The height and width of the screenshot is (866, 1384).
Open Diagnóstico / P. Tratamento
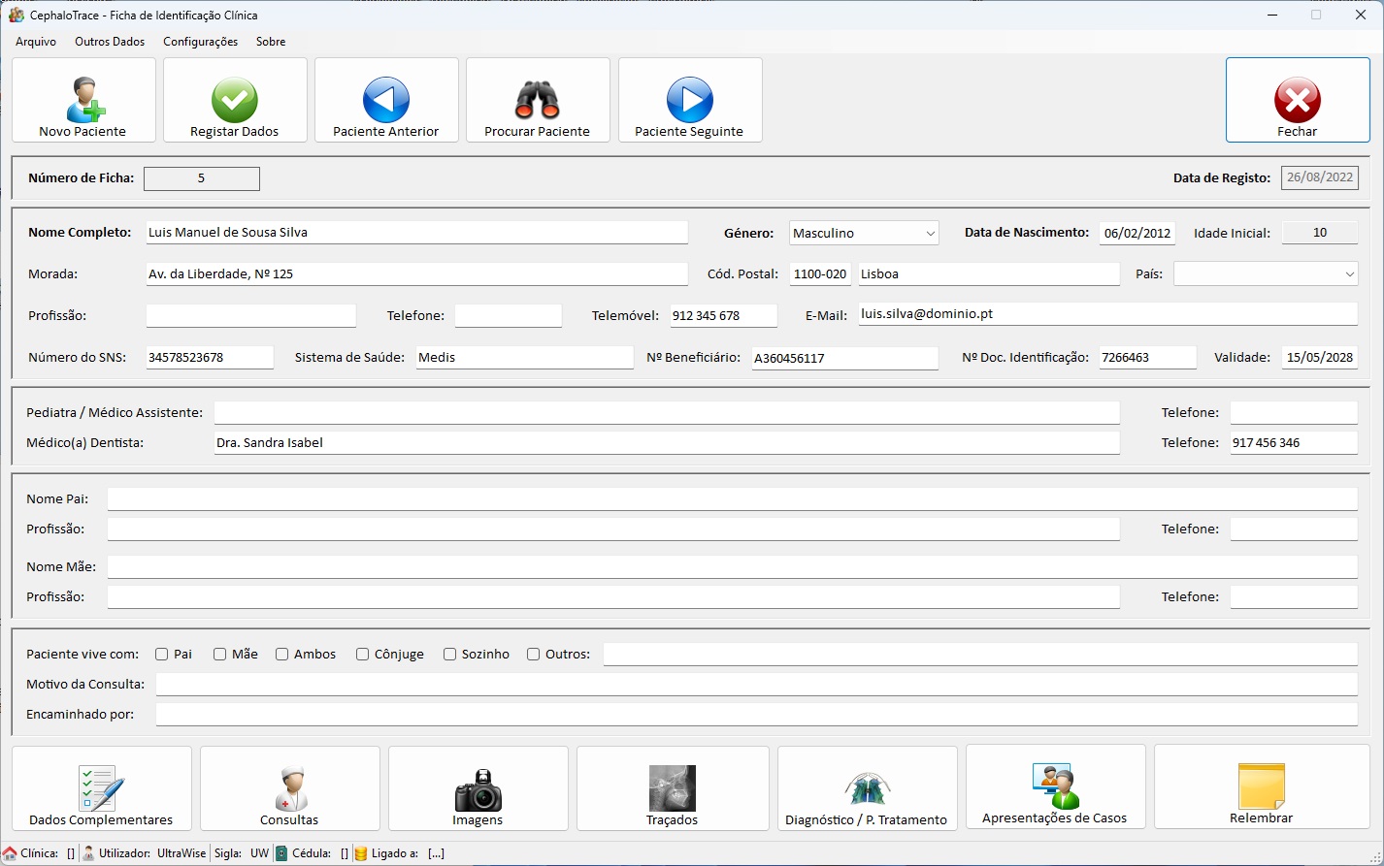(867, 788)
